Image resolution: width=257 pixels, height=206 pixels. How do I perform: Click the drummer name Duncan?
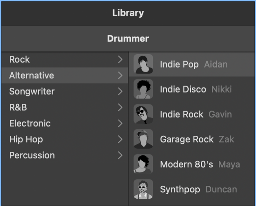pos(221,189)
